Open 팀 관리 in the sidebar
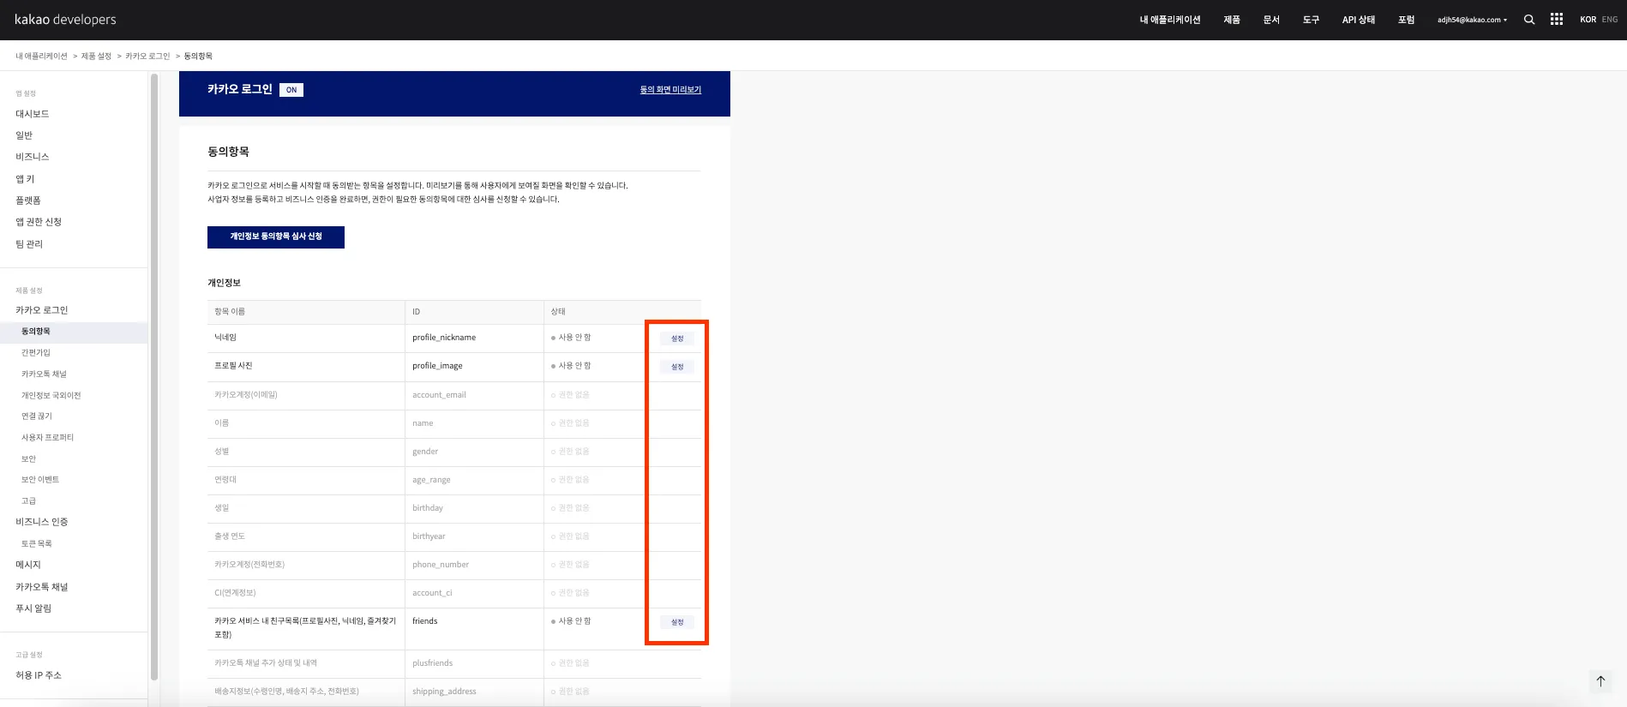 click(29, 244)
